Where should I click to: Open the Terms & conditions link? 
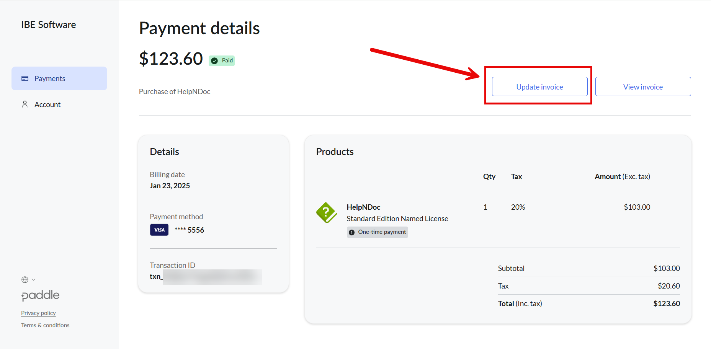[45, 325]
